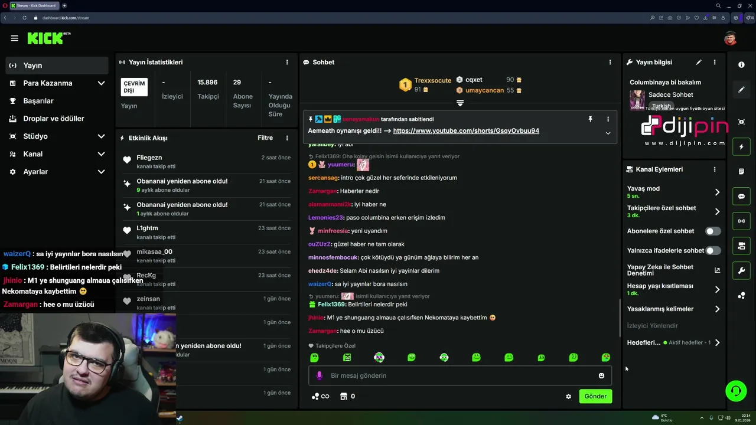Pick the emote wearing purple glasses and headphones
Screen dimensions: 756x425
tap(379, 357)
